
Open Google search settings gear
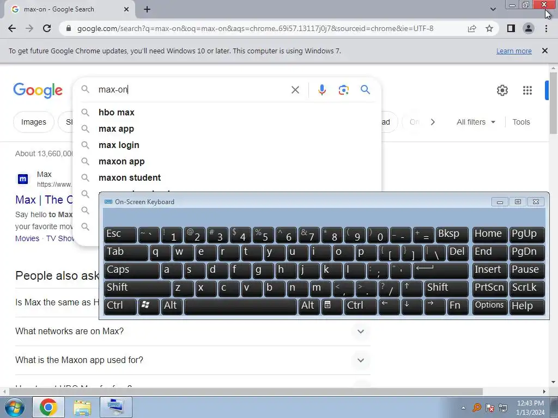[502, 90]
